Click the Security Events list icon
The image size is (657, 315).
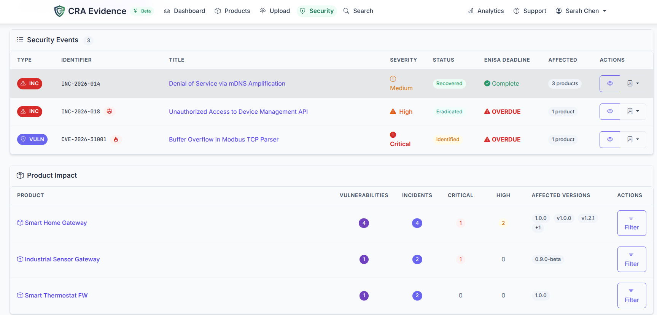pyautogui.click(x=20, y=40)
